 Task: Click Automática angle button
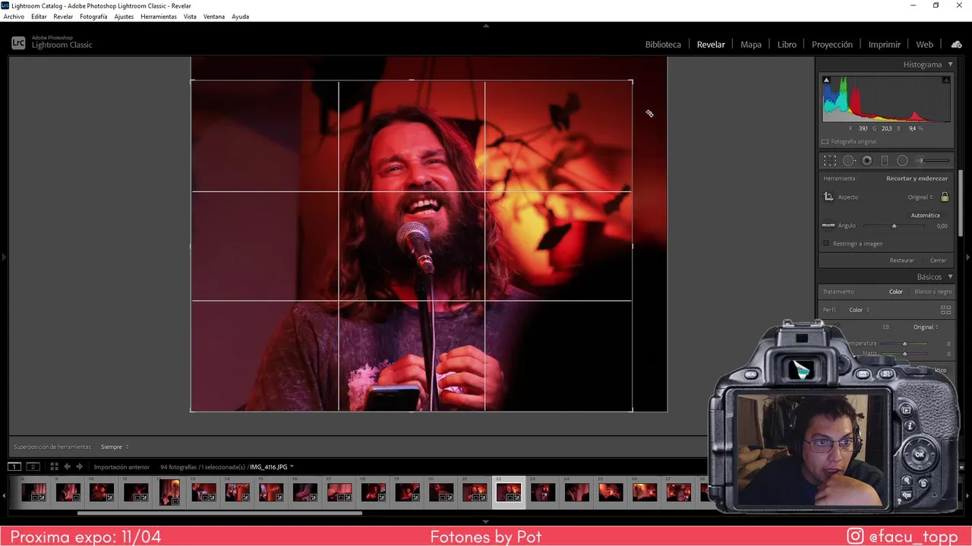point(925,215)
